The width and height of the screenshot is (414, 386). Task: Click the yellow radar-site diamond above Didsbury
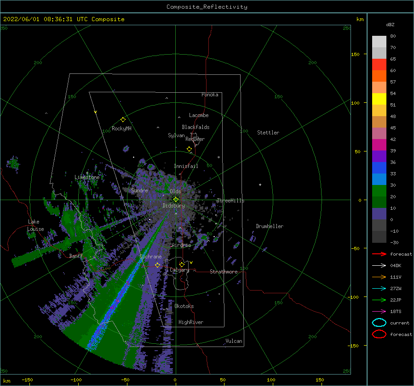pos(176,200)
